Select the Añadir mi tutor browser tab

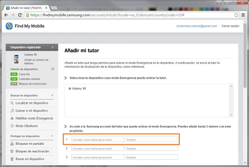[26, 8]
